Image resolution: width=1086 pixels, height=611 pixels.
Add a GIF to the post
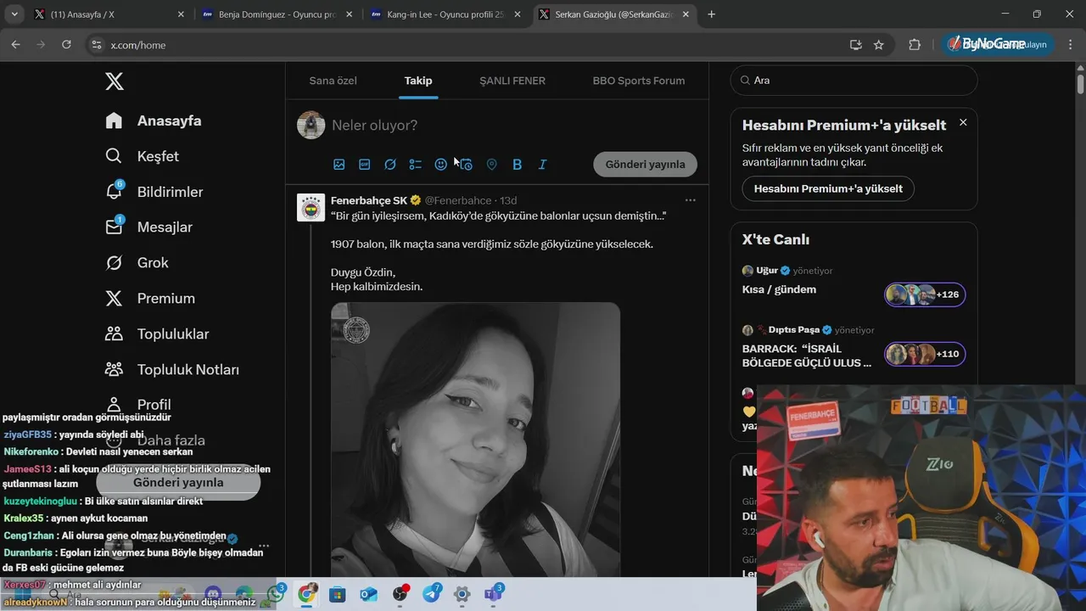[364, 165]
